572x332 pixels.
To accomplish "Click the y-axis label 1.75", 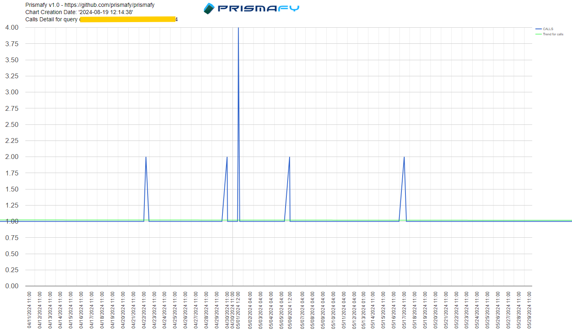I will (12, 173).
